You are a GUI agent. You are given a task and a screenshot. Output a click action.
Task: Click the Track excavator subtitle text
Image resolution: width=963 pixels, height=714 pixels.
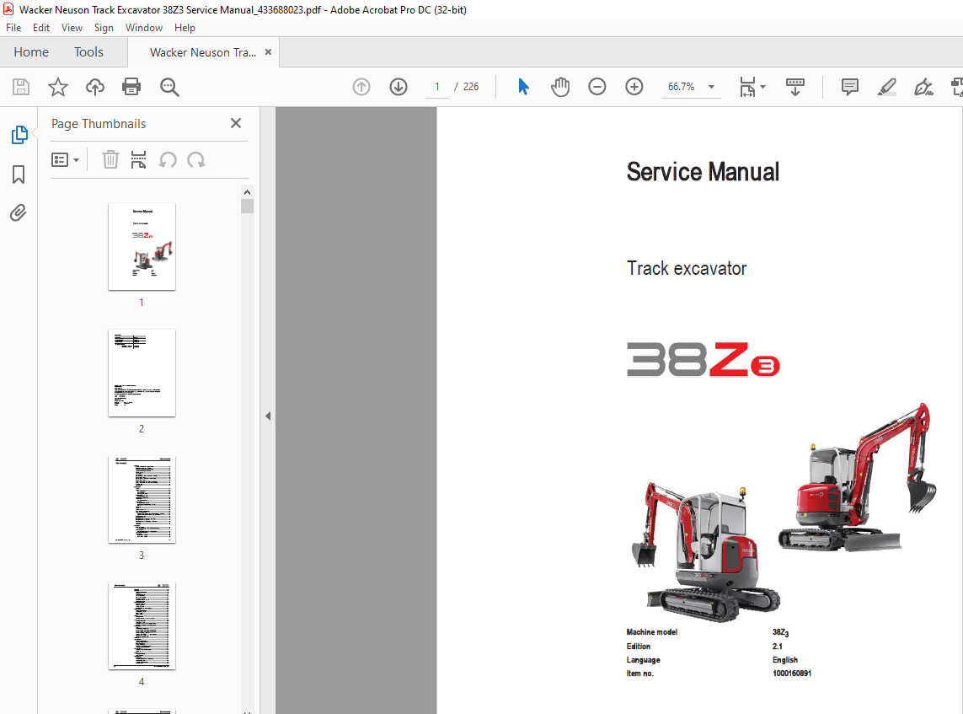[687, 269]
